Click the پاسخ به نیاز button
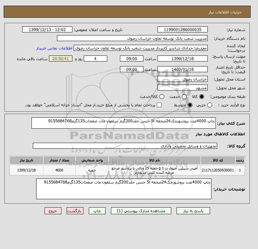The image size is (258, 249). click(x=193, y=211)
